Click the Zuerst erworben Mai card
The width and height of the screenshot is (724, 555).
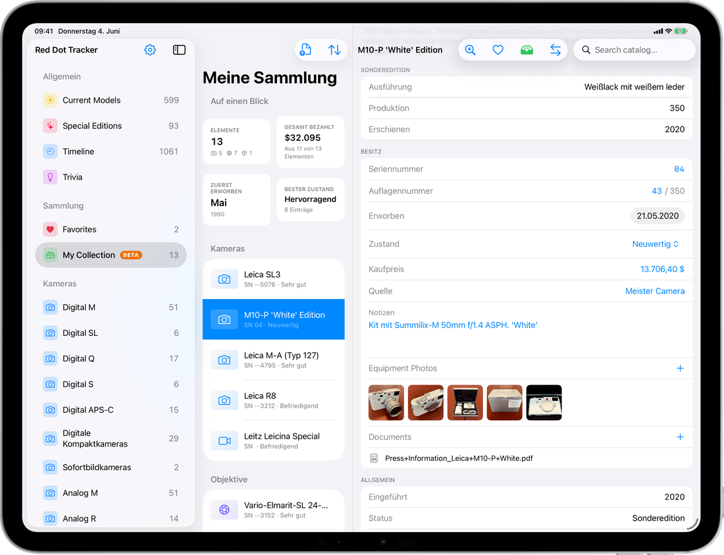[x=236, y=199]
